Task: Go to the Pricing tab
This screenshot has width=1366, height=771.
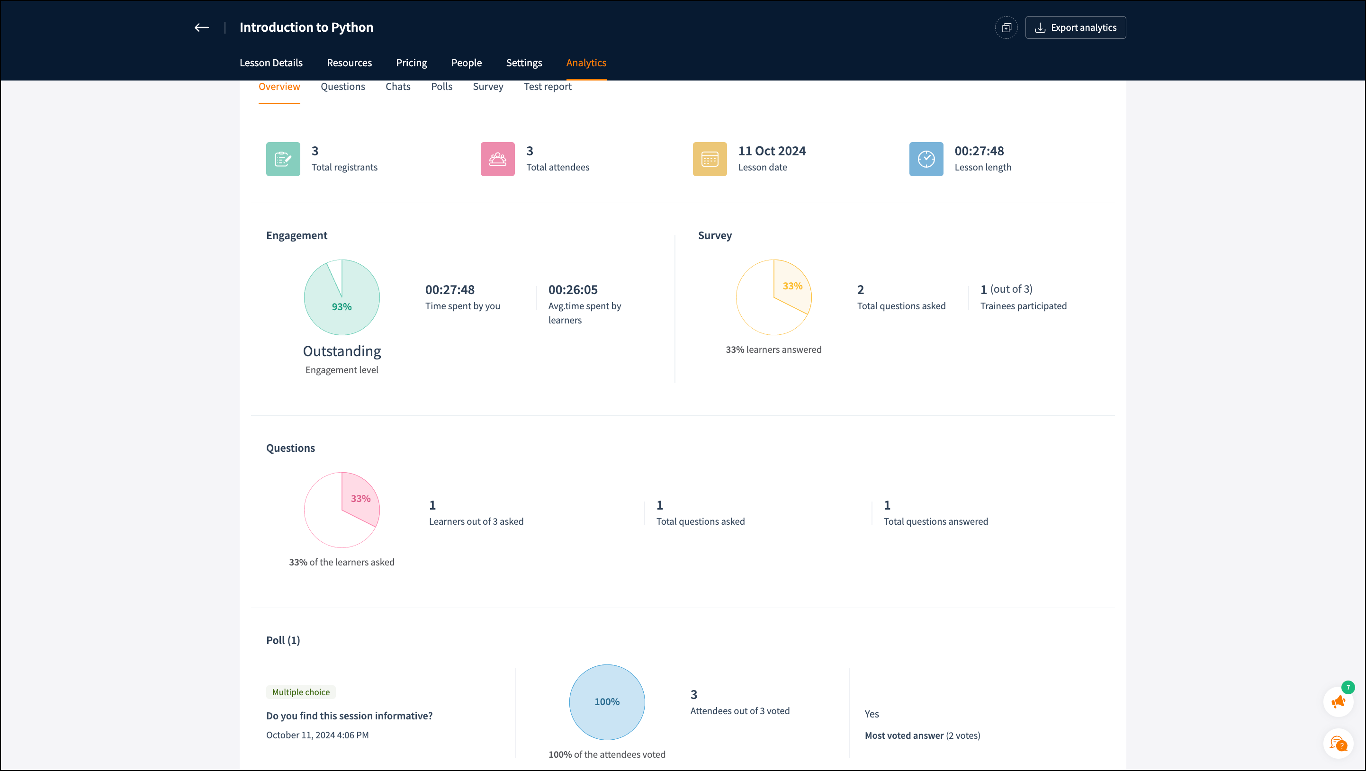Action: [411, 63]
